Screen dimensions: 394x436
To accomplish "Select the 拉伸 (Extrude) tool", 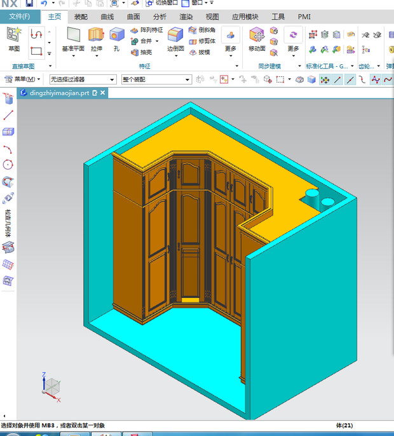I will (96, 38).
